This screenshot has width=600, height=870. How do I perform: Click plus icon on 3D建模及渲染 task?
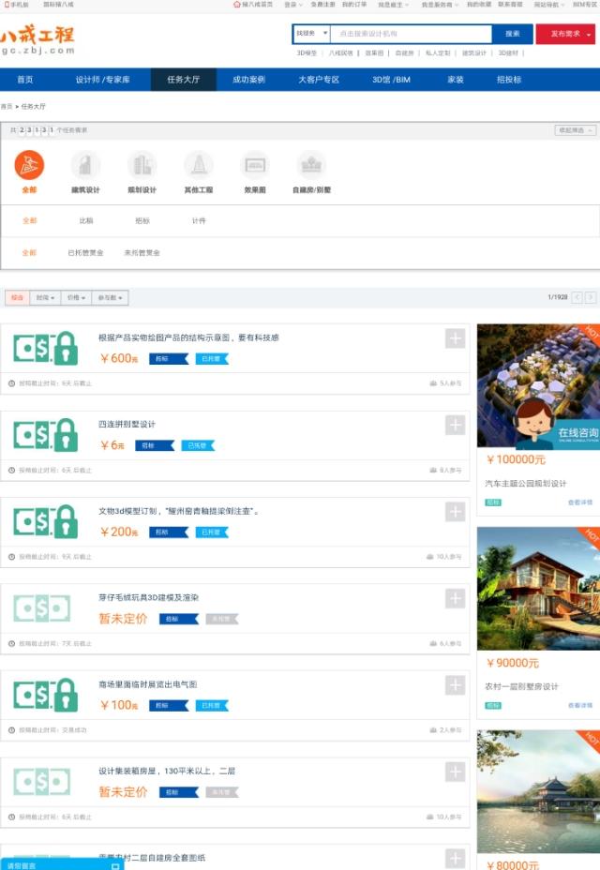(x=455, y=599)
